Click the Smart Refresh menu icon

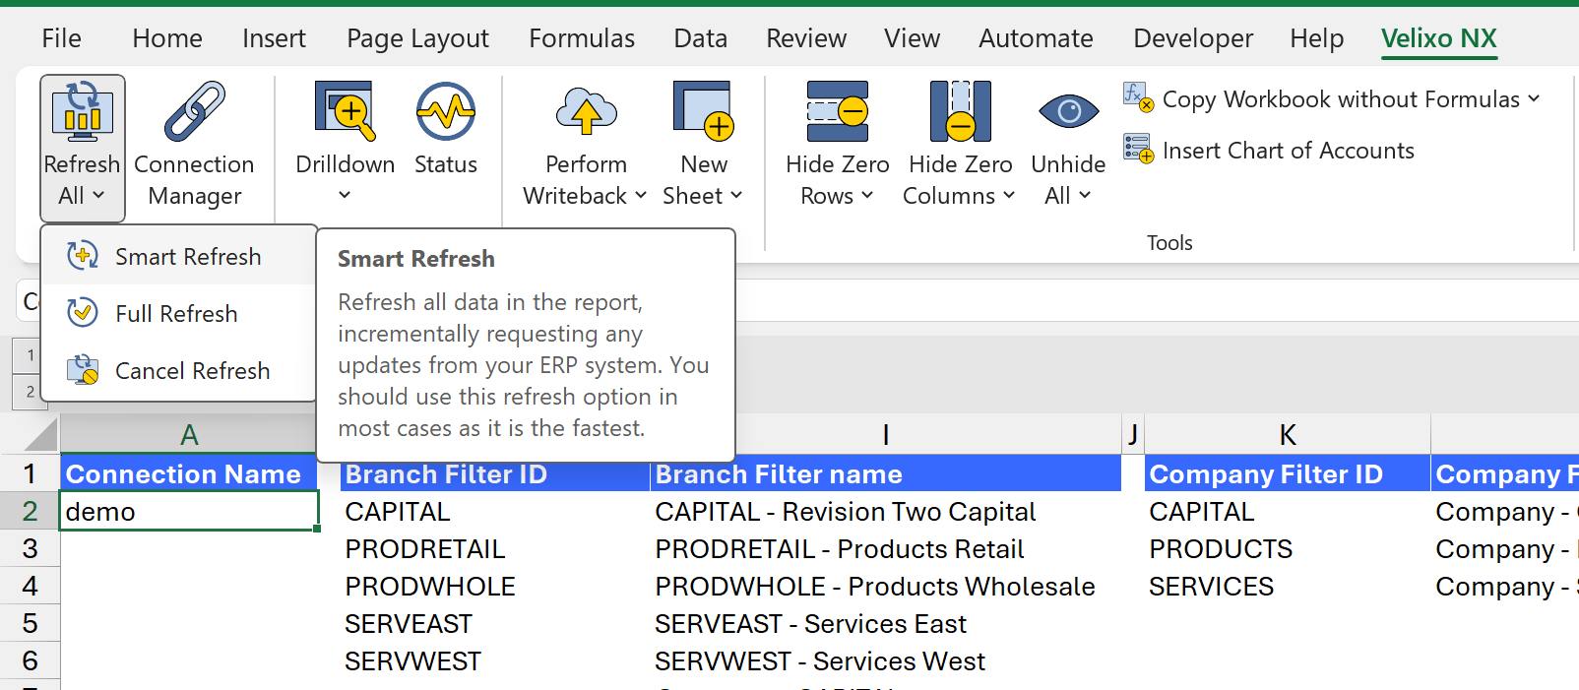(83, 256)
